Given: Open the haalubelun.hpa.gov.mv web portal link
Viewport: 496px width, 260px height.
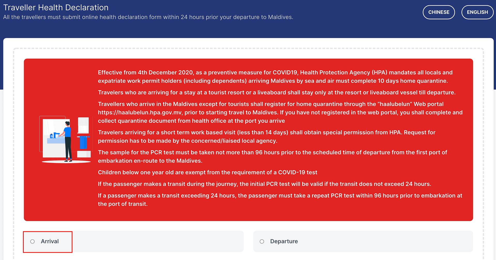Looking at the screenshot, I should click(x=140, y=112).
